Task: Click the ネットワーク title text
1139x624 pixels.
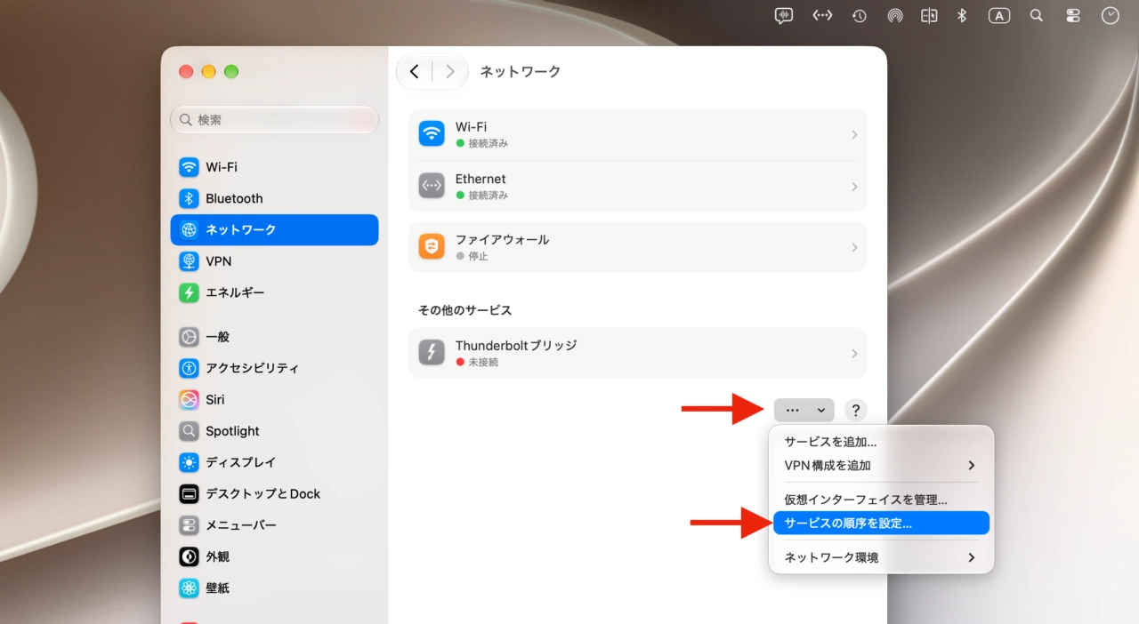Action: (521, 72)
